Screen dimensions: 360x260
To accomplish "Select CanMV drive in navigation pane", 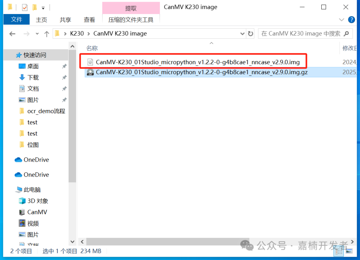I will pos(37,212).
